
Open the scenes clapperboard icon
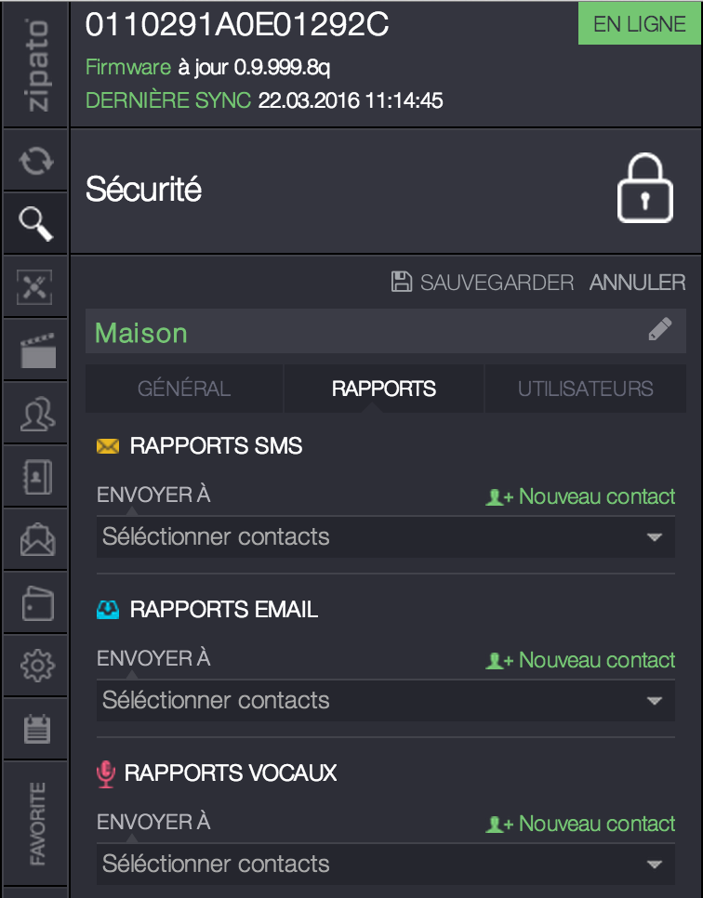34,350
